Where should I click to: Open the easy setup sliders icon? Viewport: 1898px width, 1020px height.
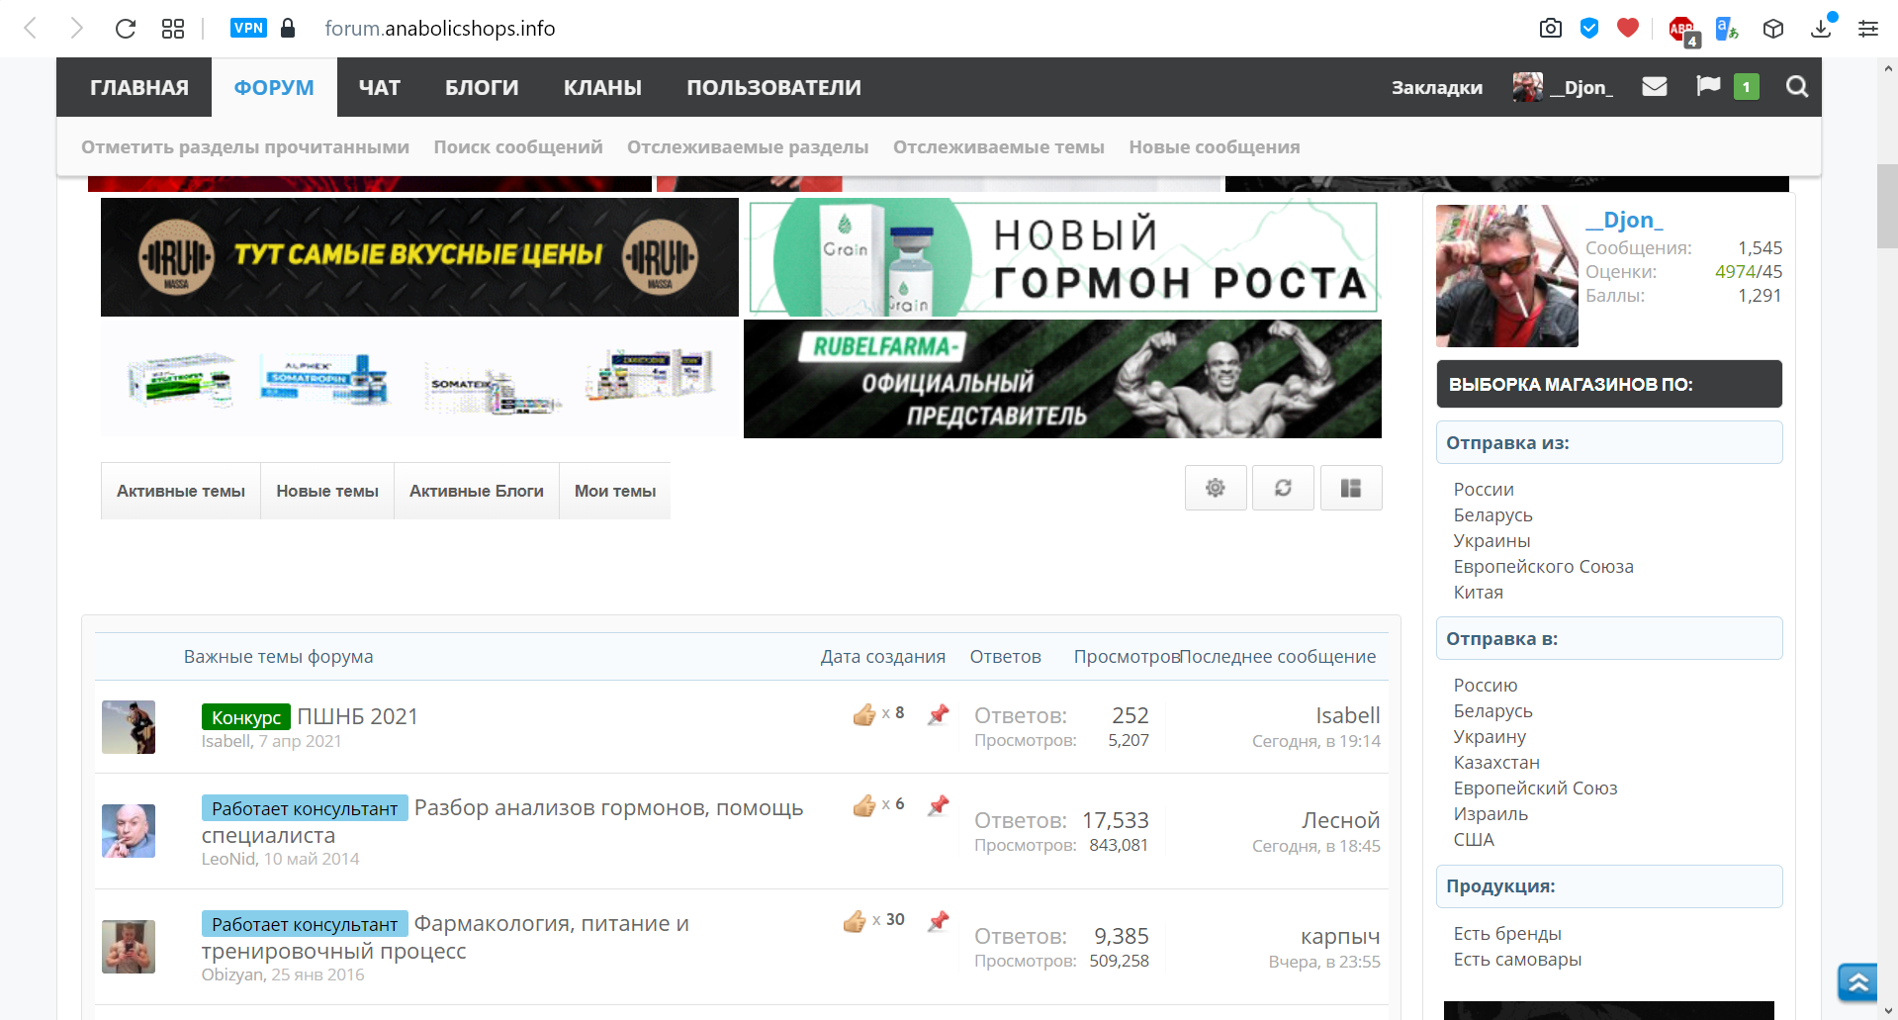(x=1868, y=28)
